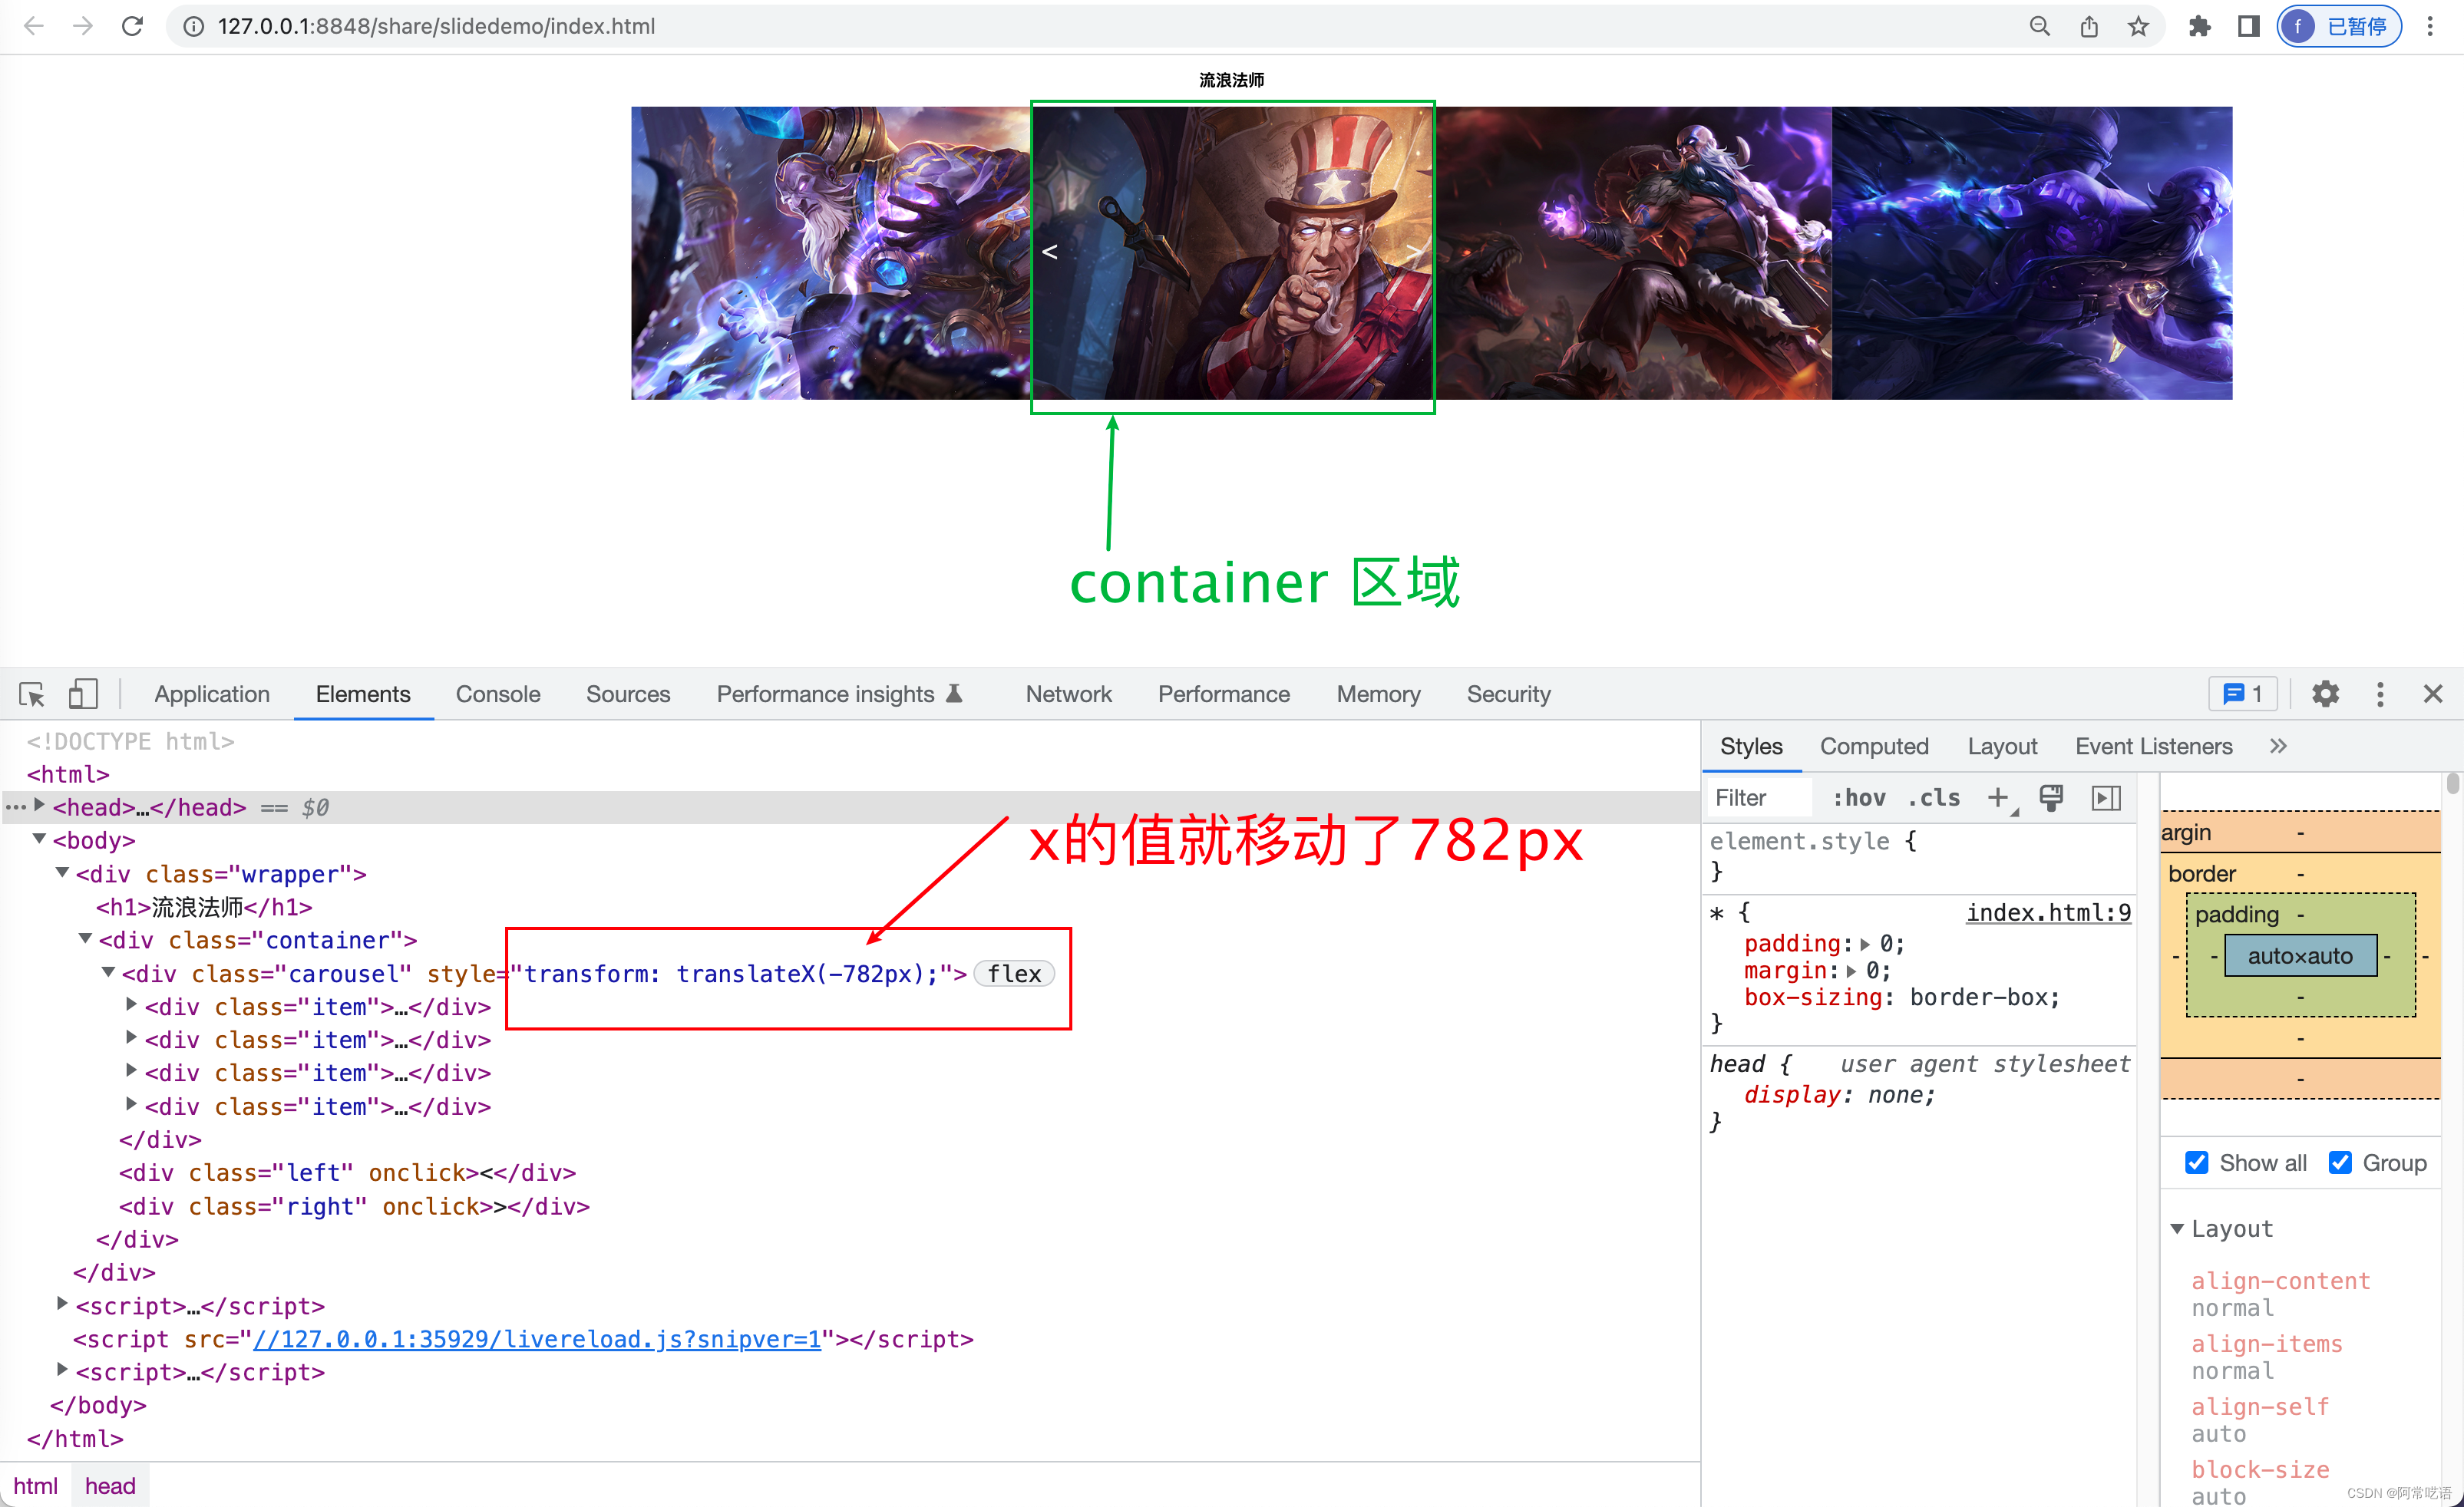Expand the head element node
Screen dimensions: 2464x1507
[x=39, y=806]
